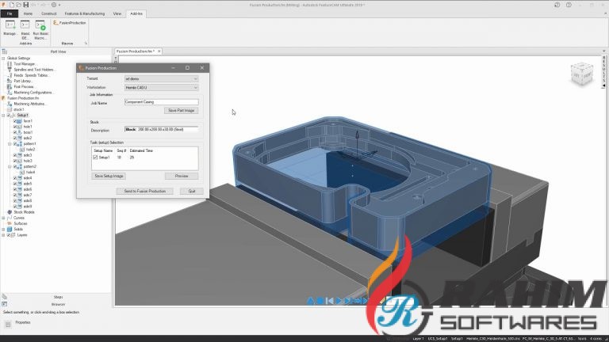Click the Job Name input field
Image resolution: width=609 pixels, height=342 pixels.
tap(161, 102)
